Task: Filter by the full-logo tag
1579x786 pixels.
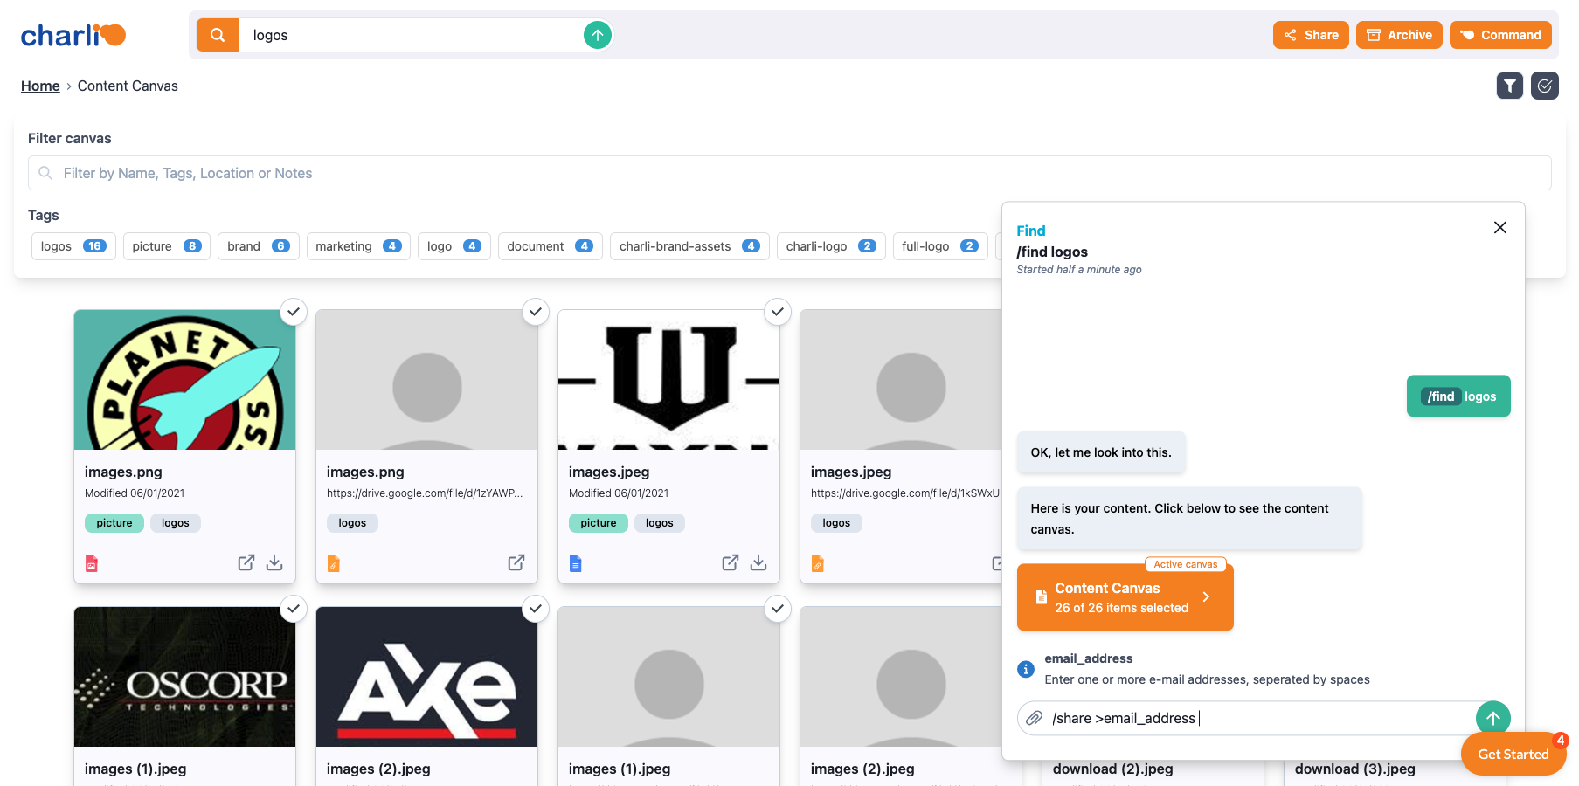Action: (x=940, y=246)
